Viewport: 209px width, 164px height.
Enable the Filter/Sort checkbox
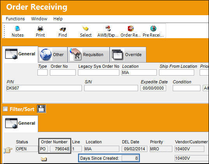5,109
